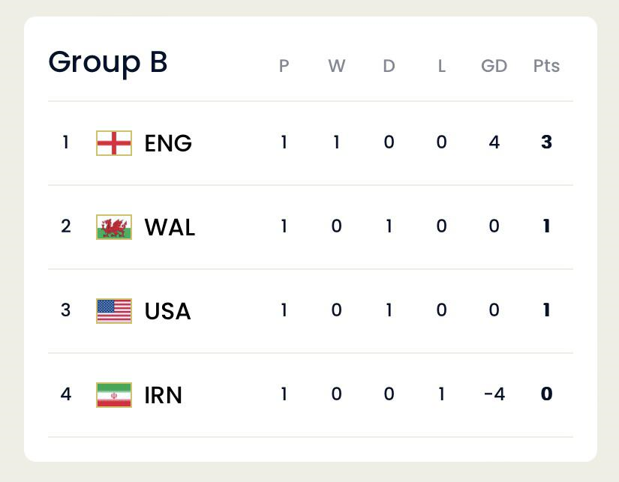Select the WAL team name
This screenshot has height=482, width=619.
tap(170, 227)
